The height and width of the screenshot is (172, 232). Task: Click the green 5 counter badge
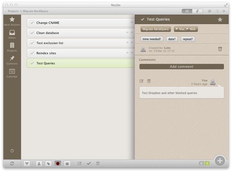coord(207,163)
